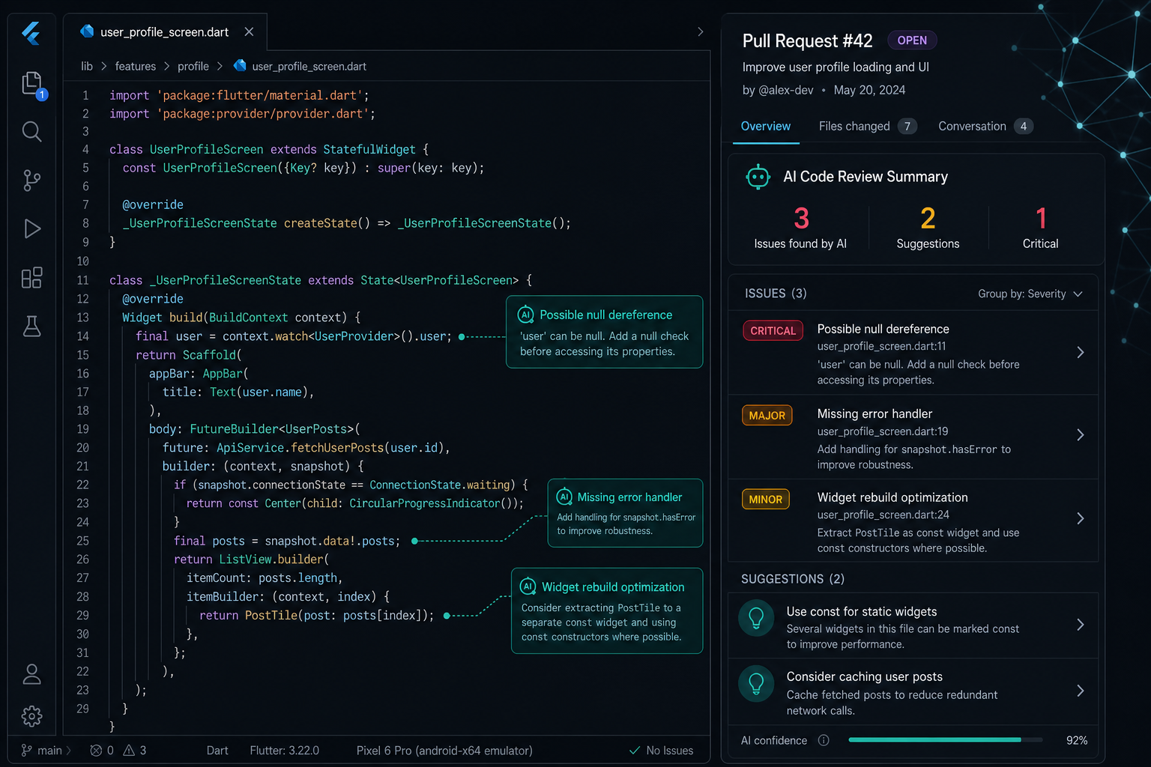
Task: Open the Run and Debug play icon
Action: point(31,228)
